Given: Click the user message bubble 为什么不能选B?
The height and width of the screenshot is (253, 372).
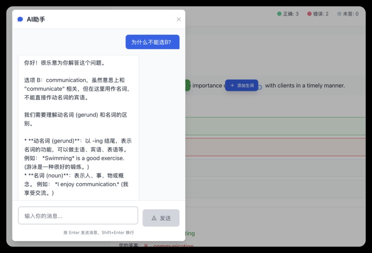Looking at the screenshot, I should point(152,42).
